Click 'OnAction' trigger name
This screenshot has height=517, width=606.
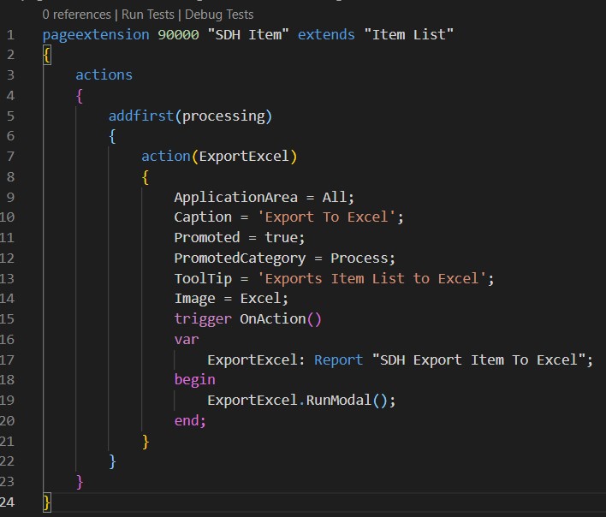point(273,319)
